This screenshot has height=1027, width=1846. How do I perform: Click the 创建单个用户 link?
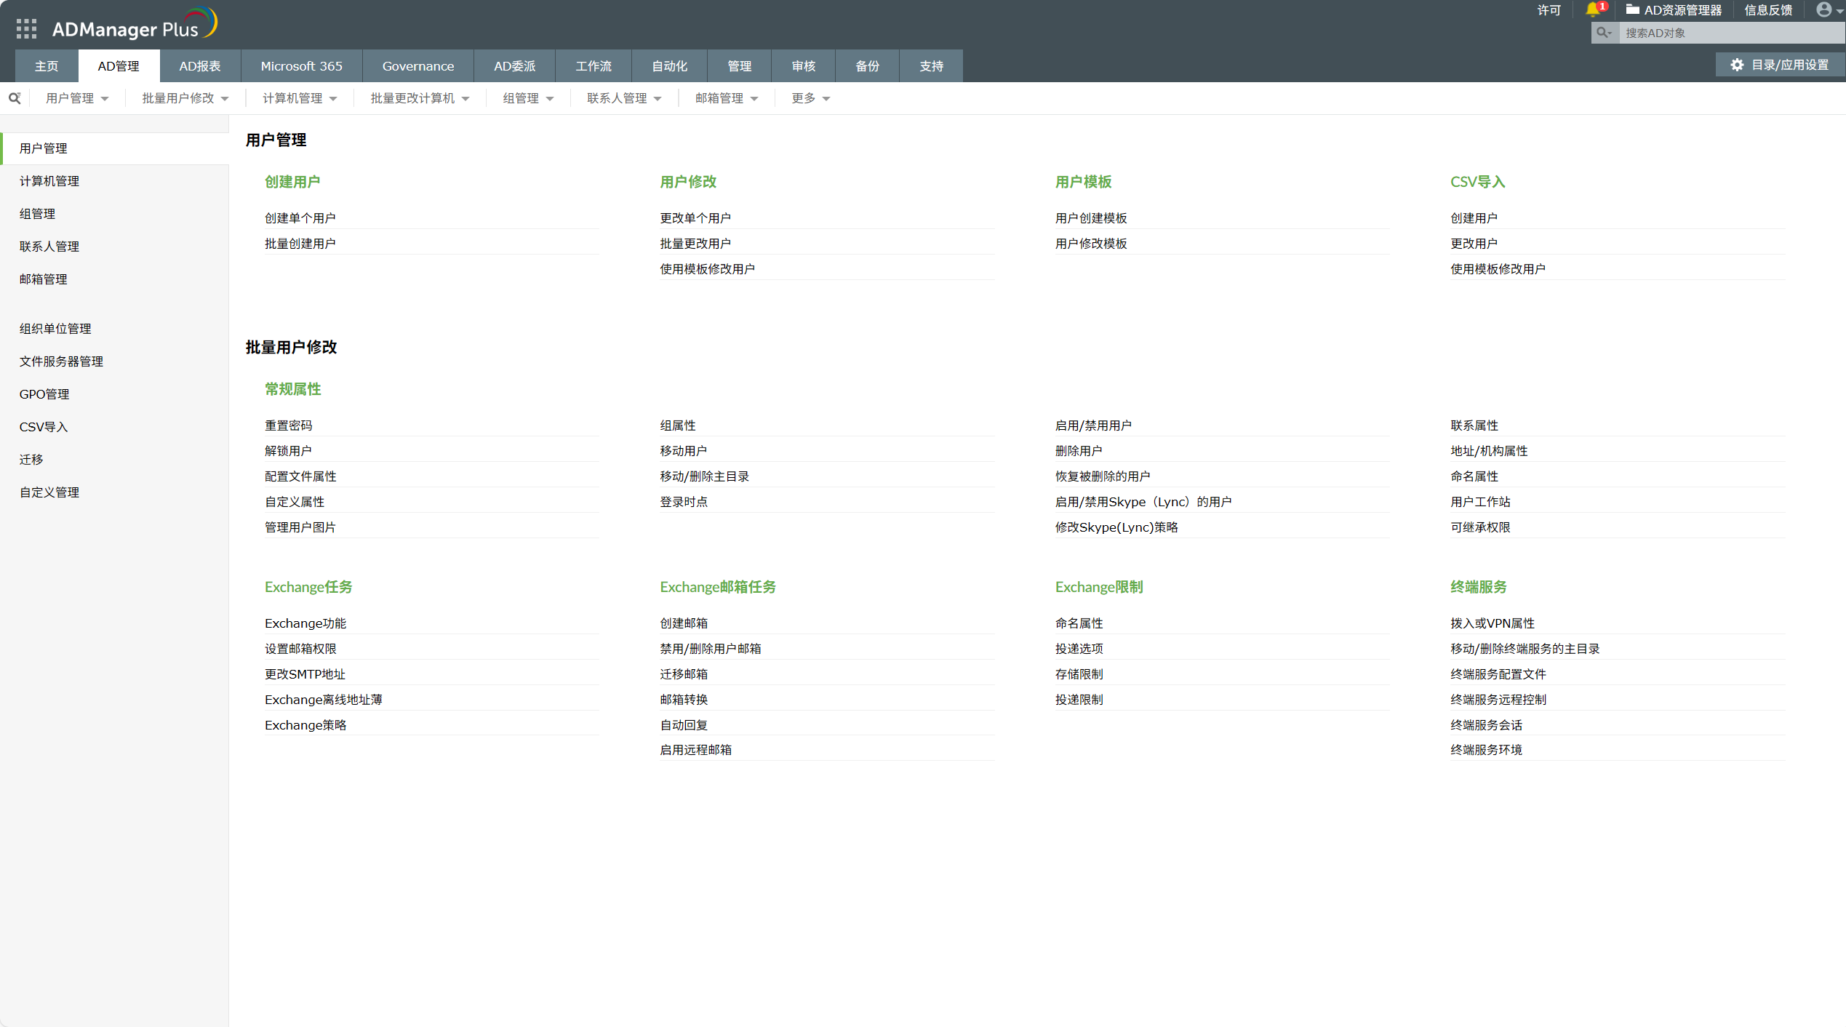[x=300, y=218]
